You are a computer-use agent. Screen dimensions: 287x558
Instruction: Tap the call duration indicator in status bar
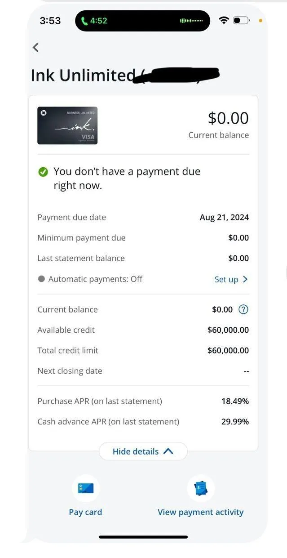(x=94, y=21)
